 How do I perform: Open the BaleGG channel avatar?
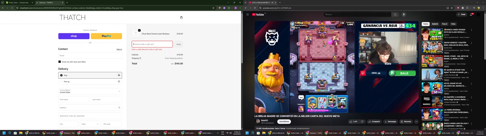pyautogui.click(x=258, y=121)
